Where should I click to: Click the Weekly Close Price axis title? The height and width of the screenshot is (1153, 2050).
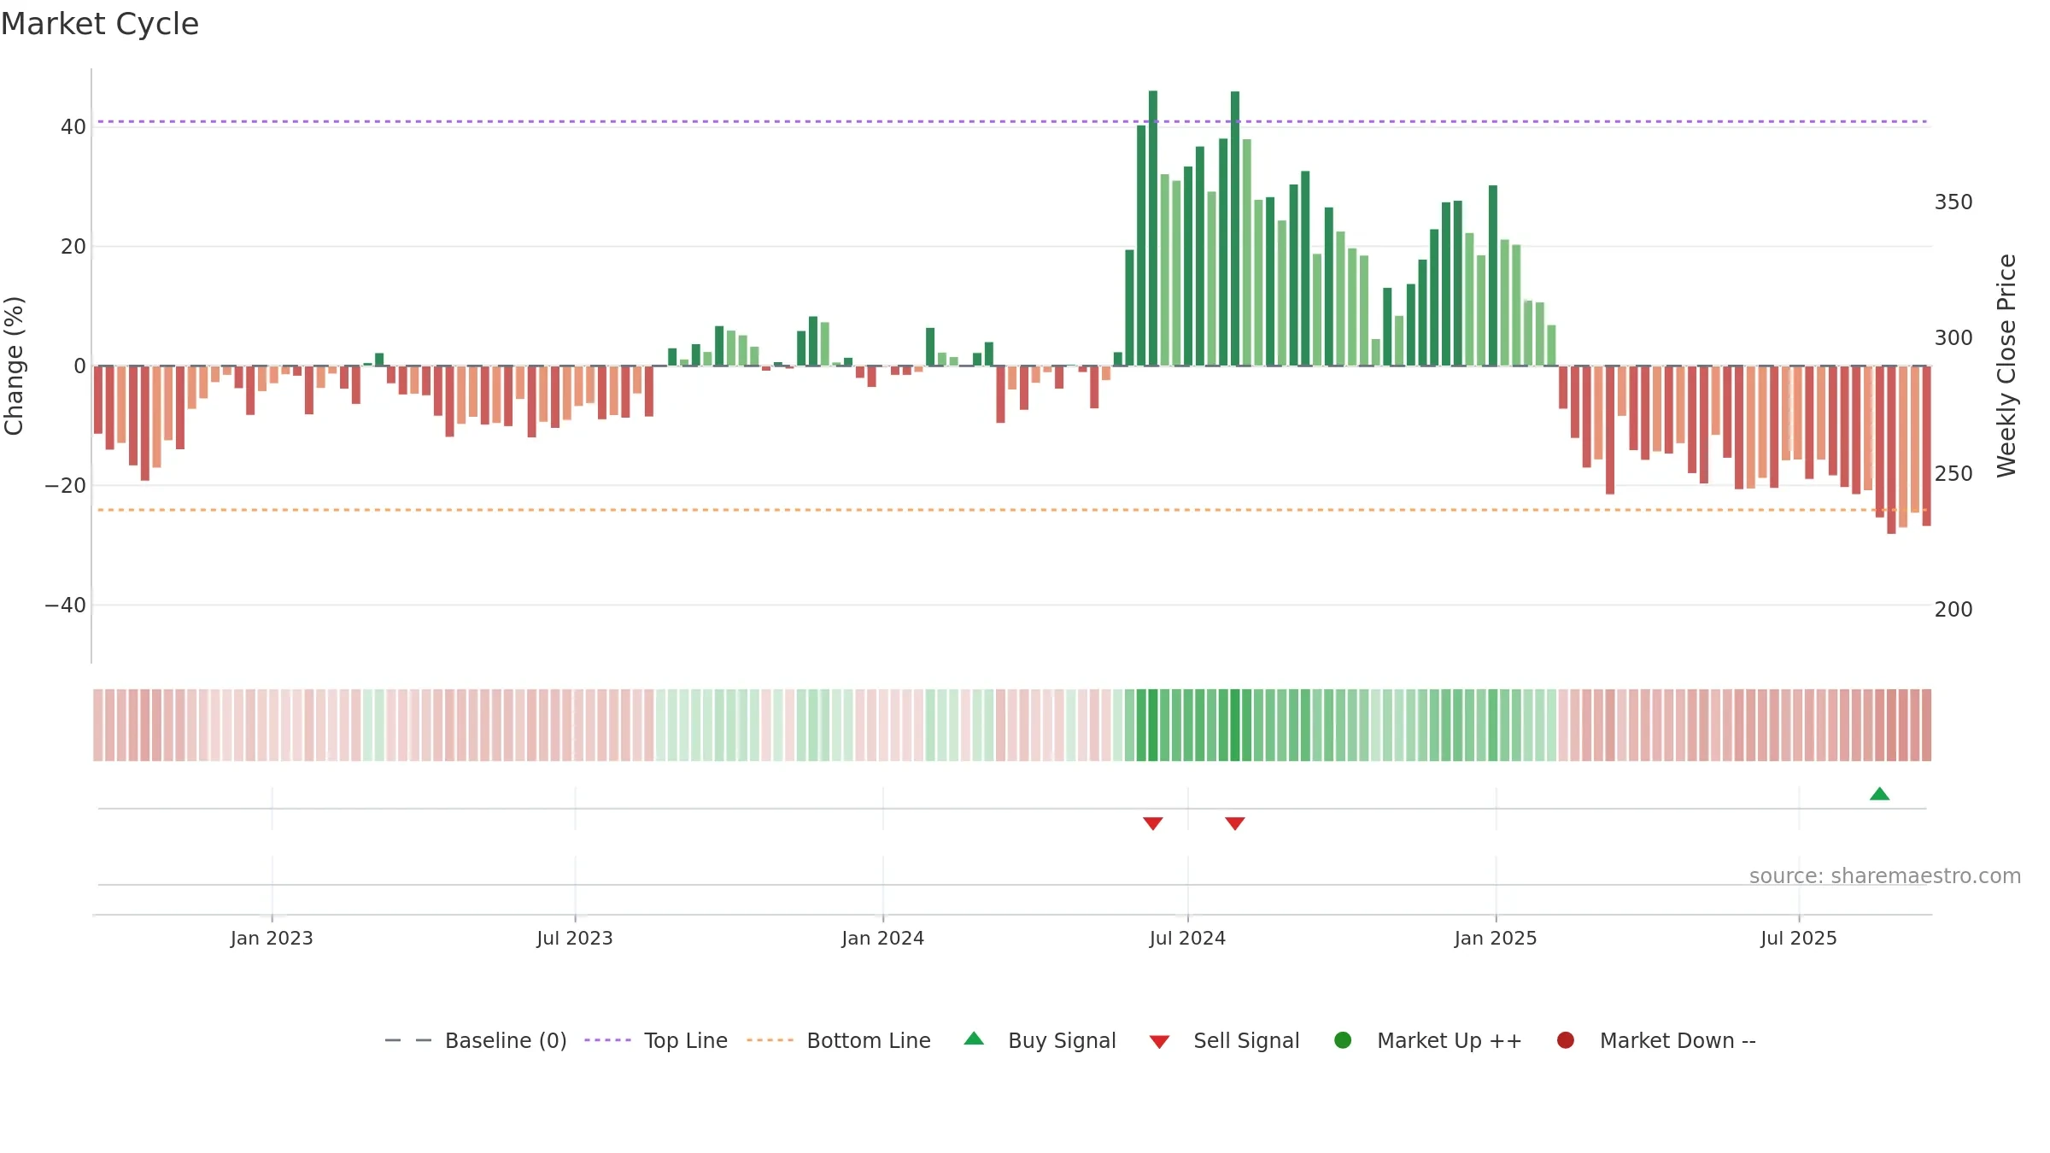pyautogui.click(x=2006, y=366)
